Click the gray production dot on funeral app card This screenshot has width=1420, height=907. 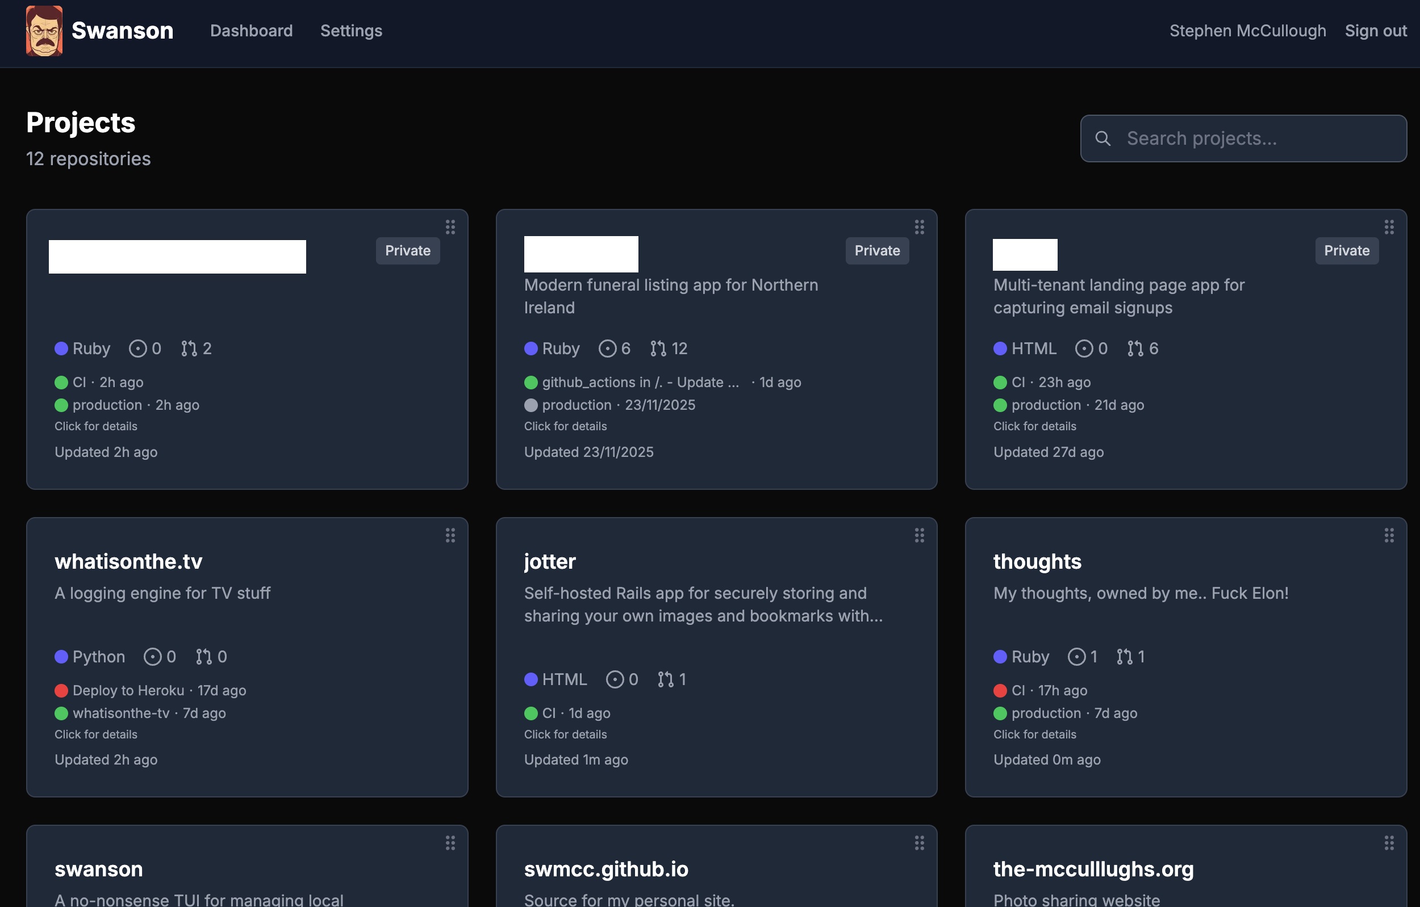pos(531,405)
